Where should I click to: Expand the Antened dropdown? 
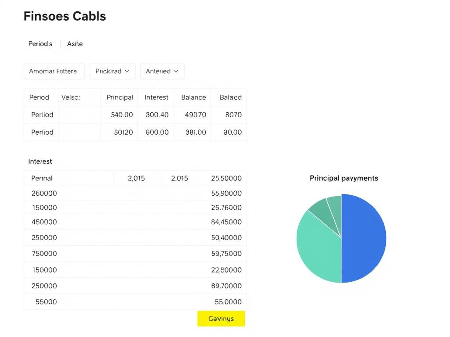pyautogui.click(x=162, y=71)
